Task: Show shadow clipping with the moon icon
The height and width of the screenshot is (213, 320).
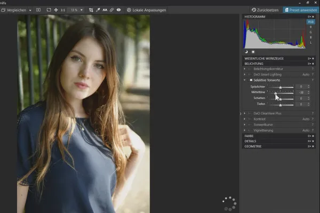Action: tap(246, 52)
